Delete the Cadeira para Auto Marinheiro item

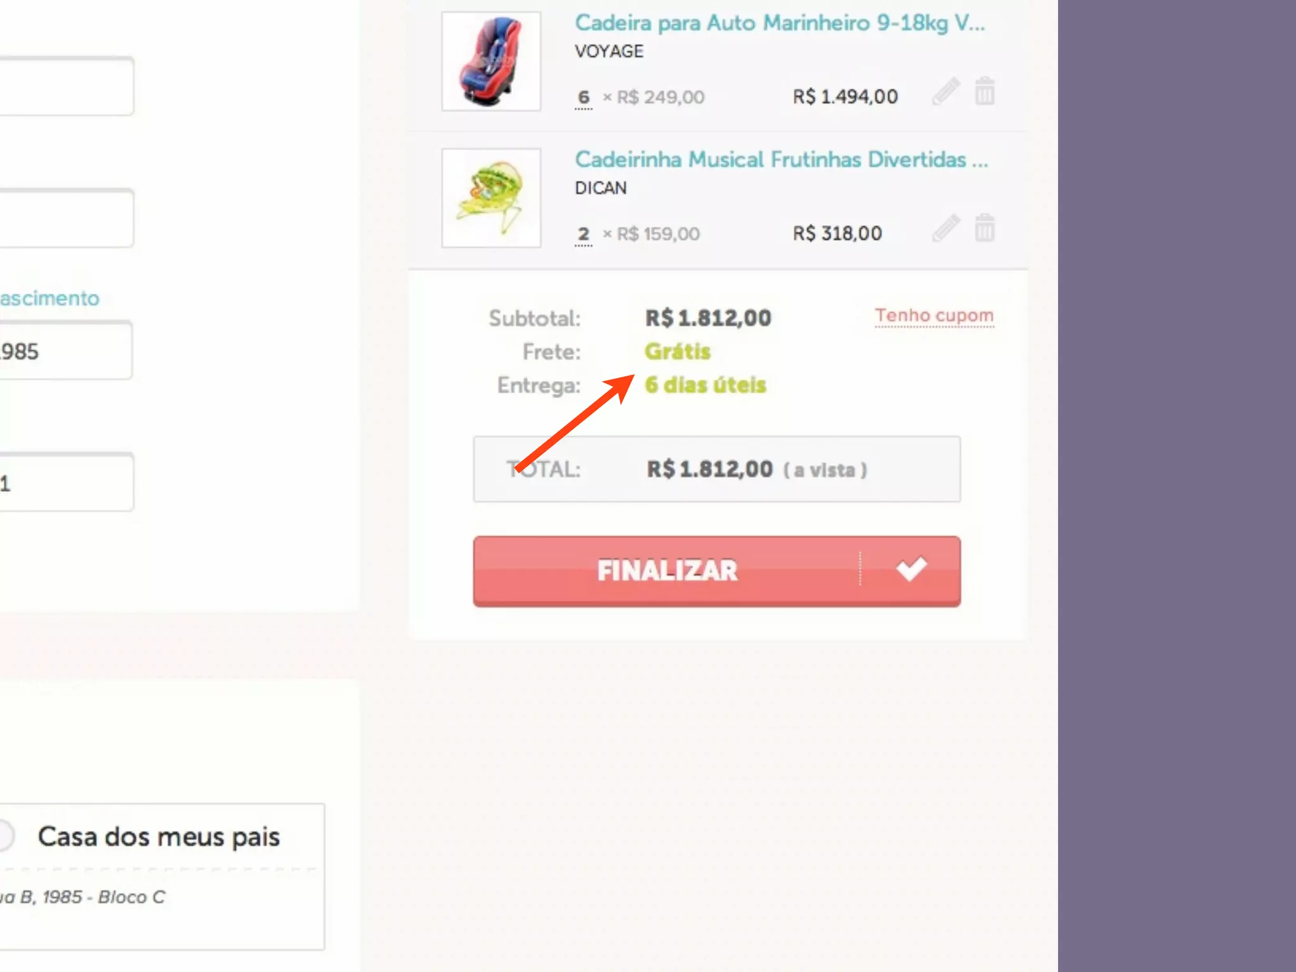pos(985,91)
